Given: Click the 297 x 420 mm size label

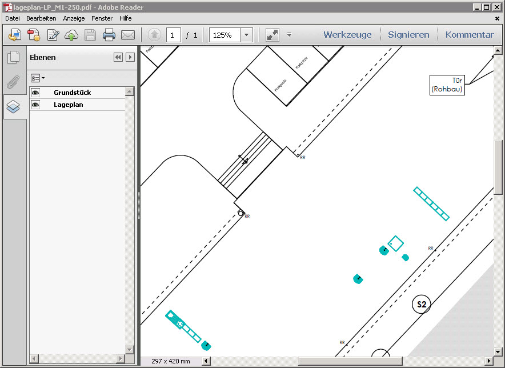Looking at the screenshot, I should [171, 361].
